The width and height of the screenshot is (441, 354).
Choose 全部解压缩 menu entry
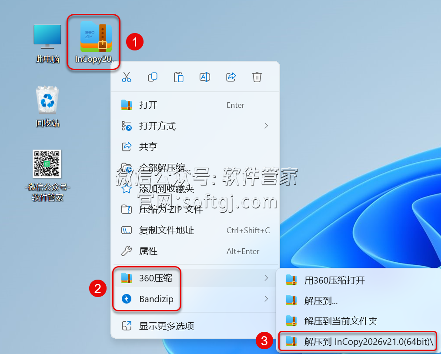195,167
